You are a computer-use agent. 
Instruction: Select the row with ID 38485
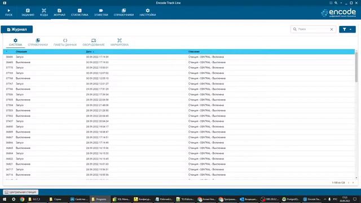[x=179, y=63]
